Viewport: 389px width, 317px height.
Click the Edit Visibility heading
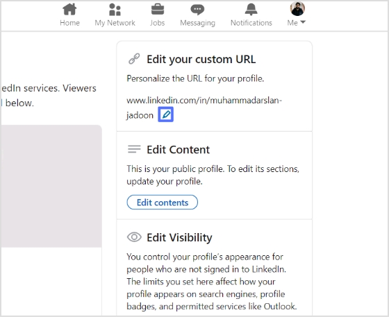click(x=179, y=238)
